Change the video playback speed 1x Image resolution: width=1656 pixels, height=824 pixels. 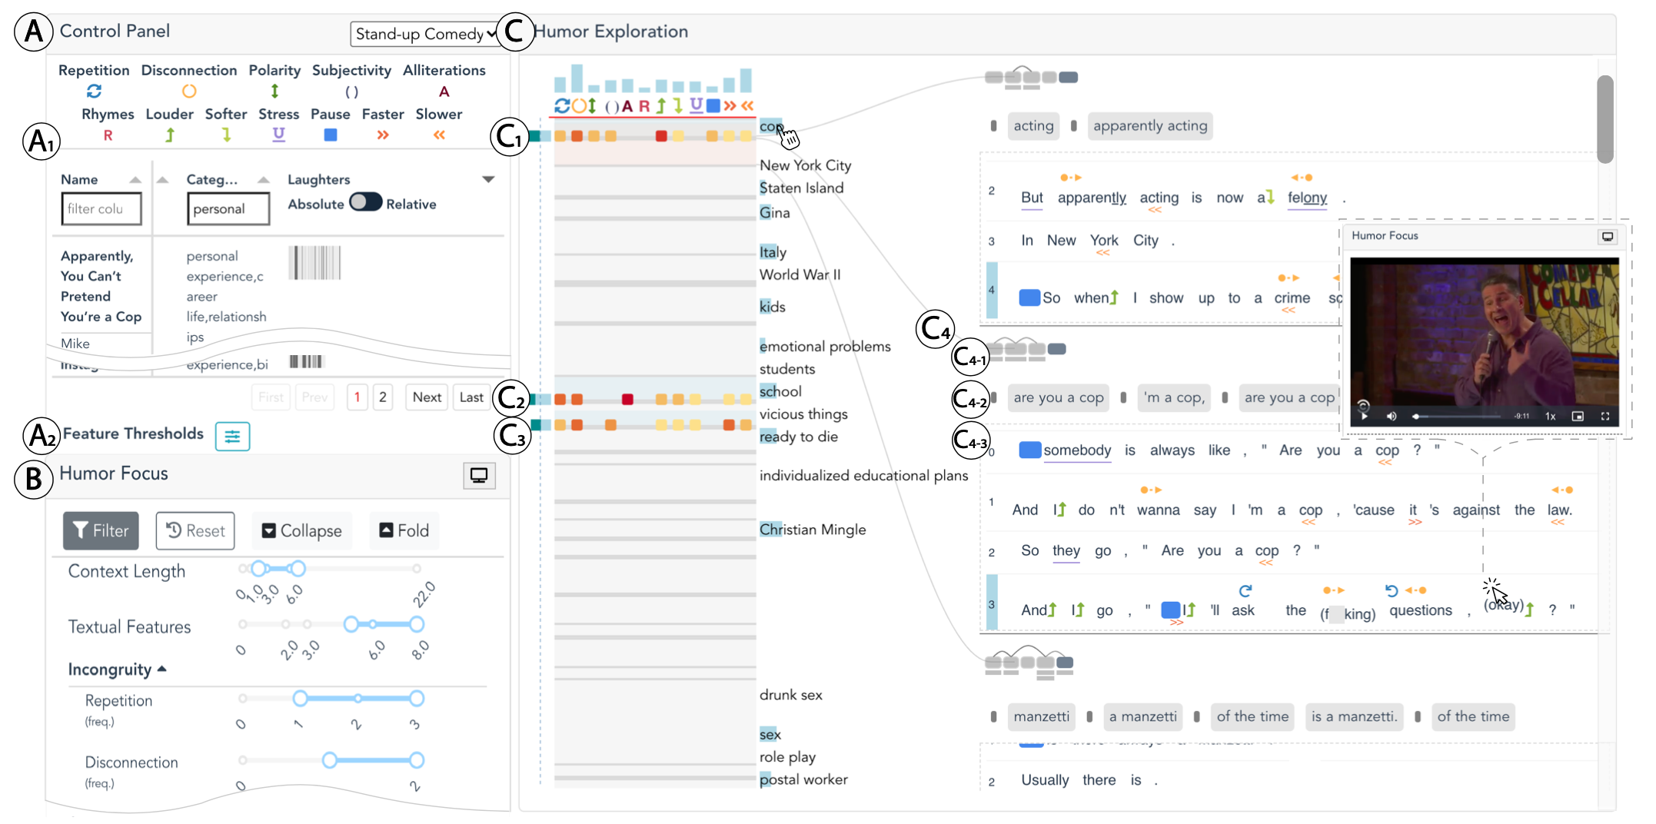(1551, 417)
